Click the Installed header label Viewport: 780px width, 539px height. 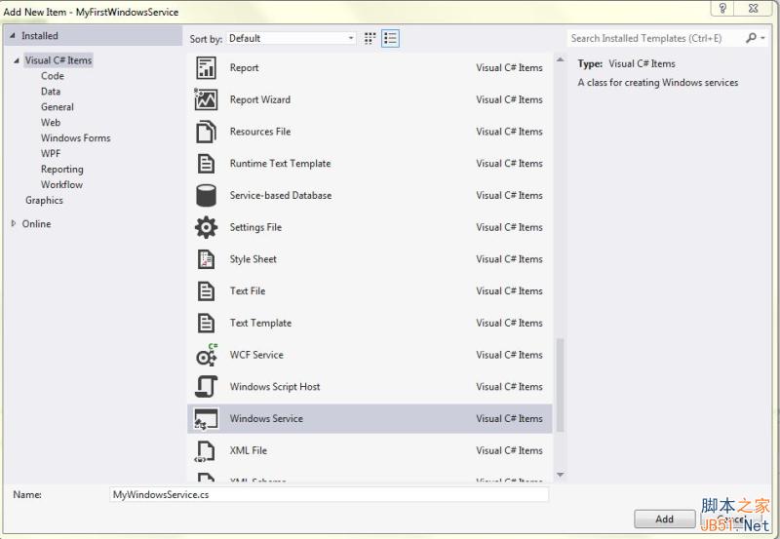[40, 36]
